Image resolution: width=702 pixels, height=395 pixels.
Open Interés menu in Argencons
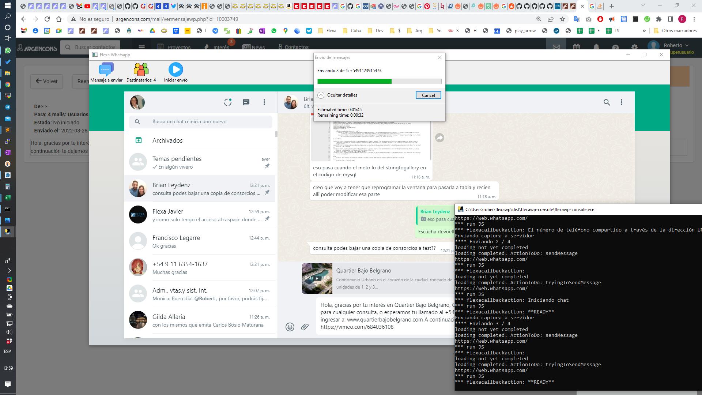(x=217, y=47)
